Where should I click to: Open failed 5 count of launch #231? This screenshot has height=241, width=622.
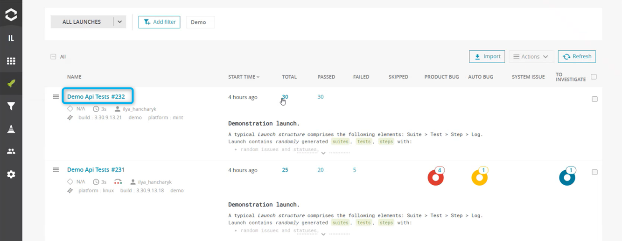click(x=355, y=170)
